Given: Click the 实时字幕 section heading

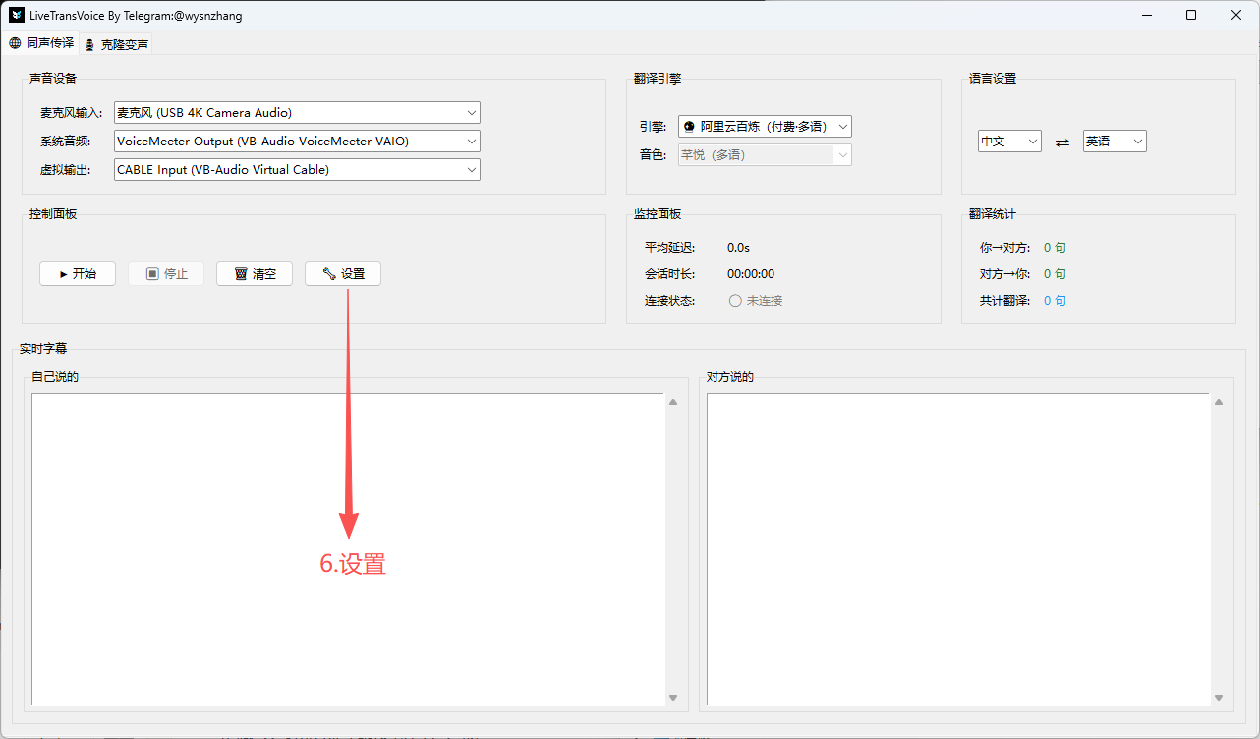Looking at the screenshot, I should 43,349.
